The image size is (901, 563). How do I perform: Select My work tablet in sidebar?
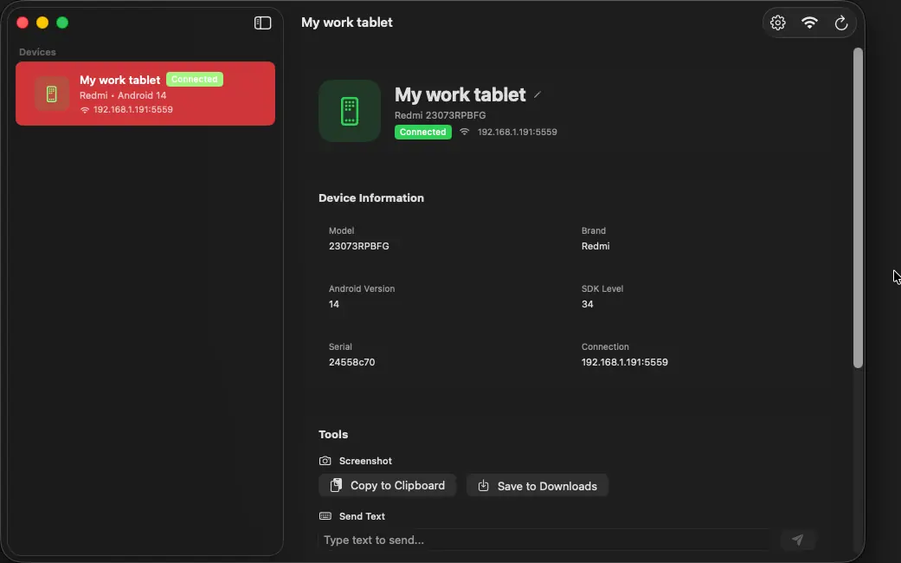tap(145, 94)
